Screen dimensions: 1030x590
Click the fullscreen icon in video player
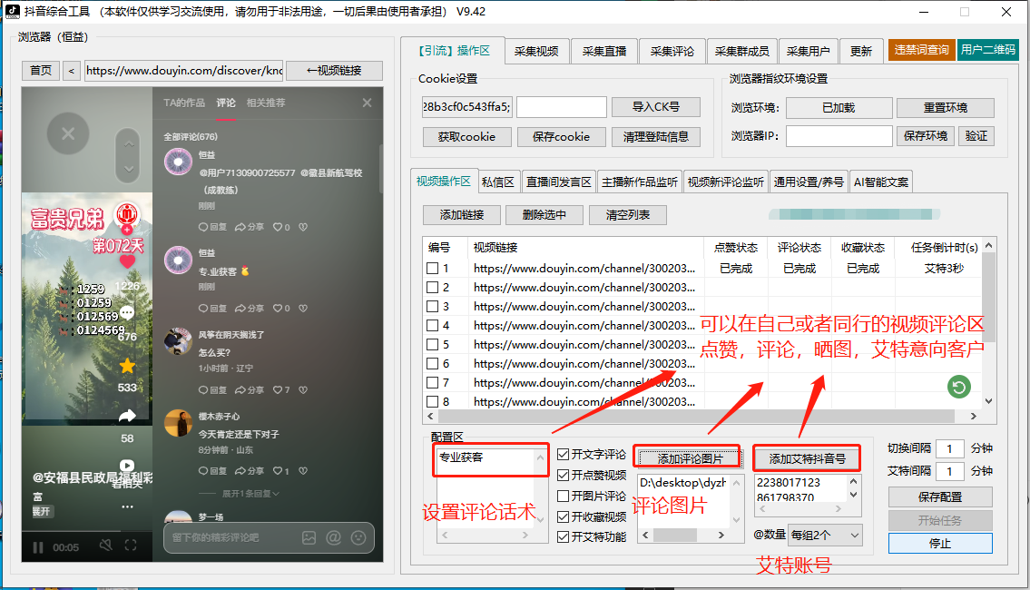point(130,545)
